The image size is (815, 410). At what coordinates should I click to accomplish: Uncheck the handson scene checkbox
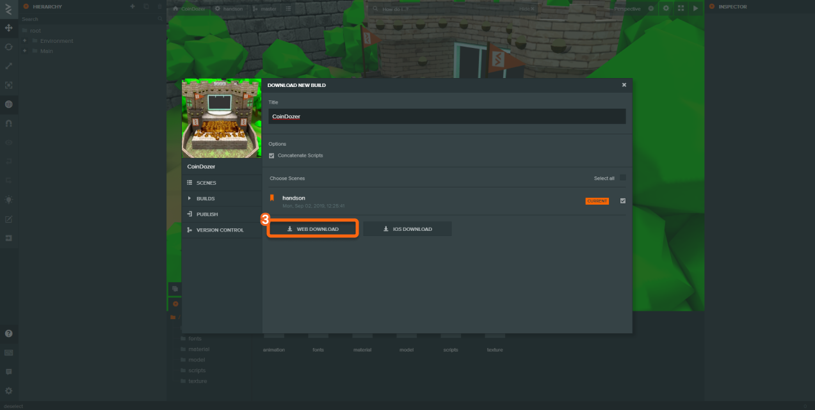(x=622, y=200)
